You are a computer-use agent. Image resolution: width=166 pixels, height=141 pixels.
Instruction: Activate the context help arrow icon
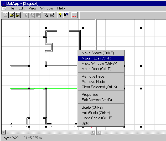tap(66, 15)
